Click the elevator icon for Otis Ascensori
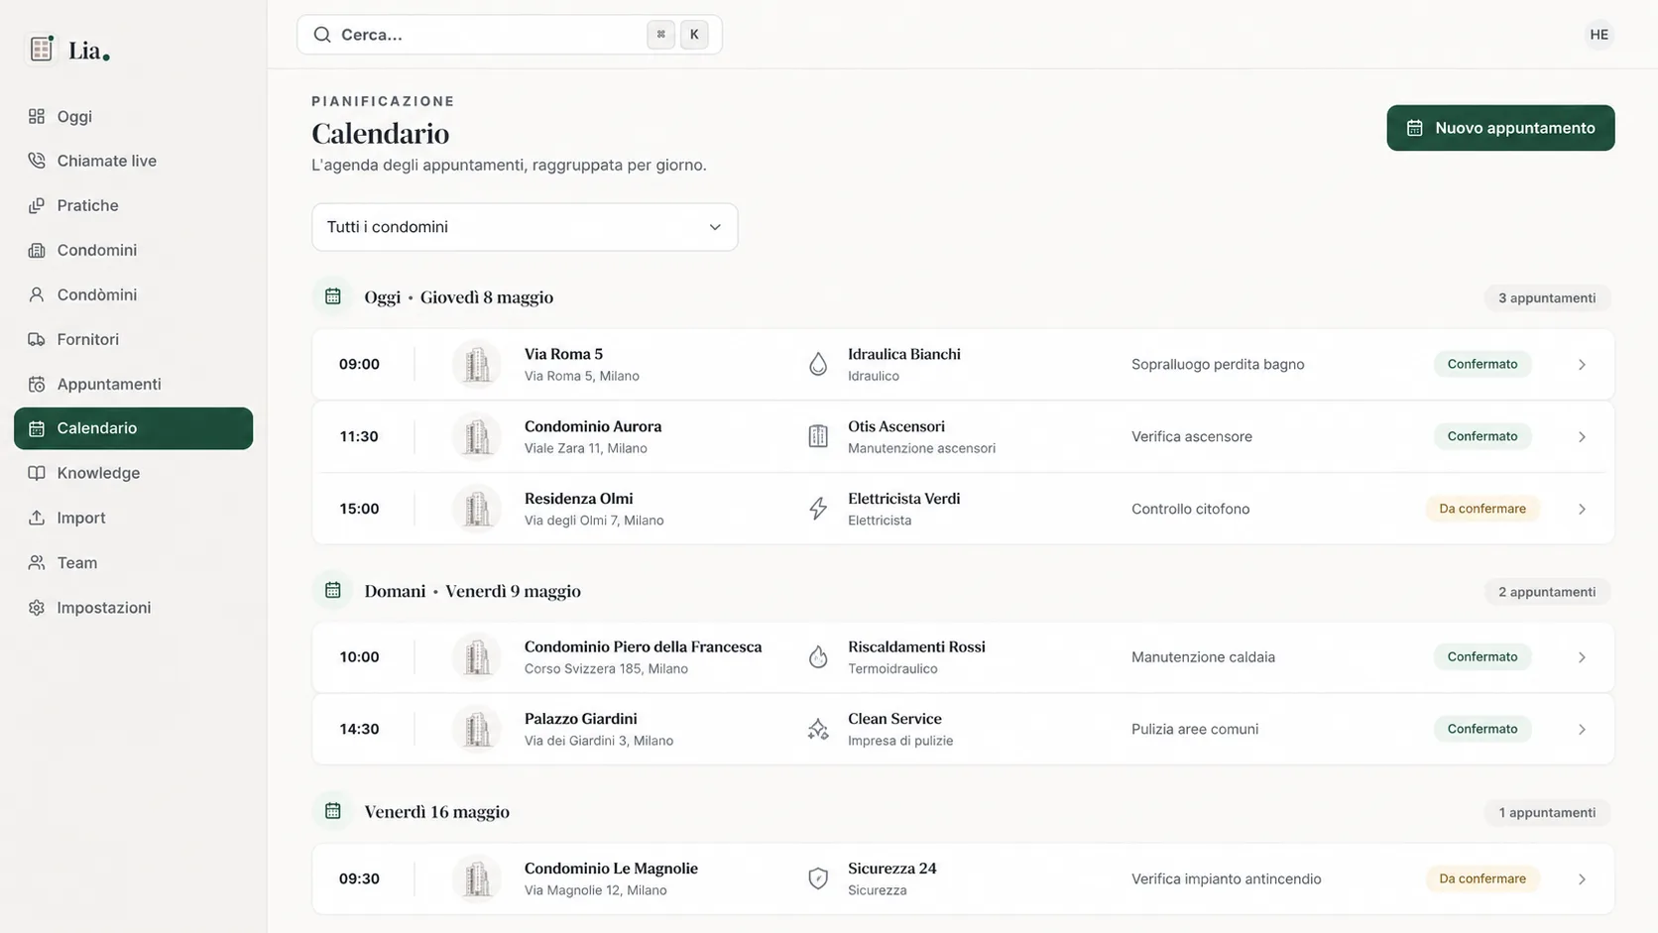This screenshot has width=1658, height=933. click(x=818, y=436)
